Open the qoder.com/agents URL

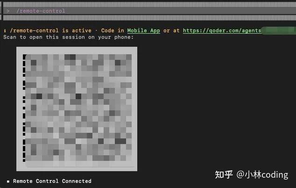pyautogui.click(x=222, y=30)
